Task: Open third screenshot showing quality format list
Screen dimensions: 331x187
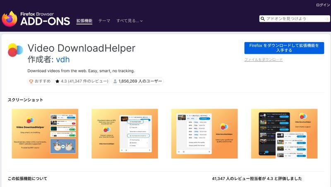Action: point(204,134)
